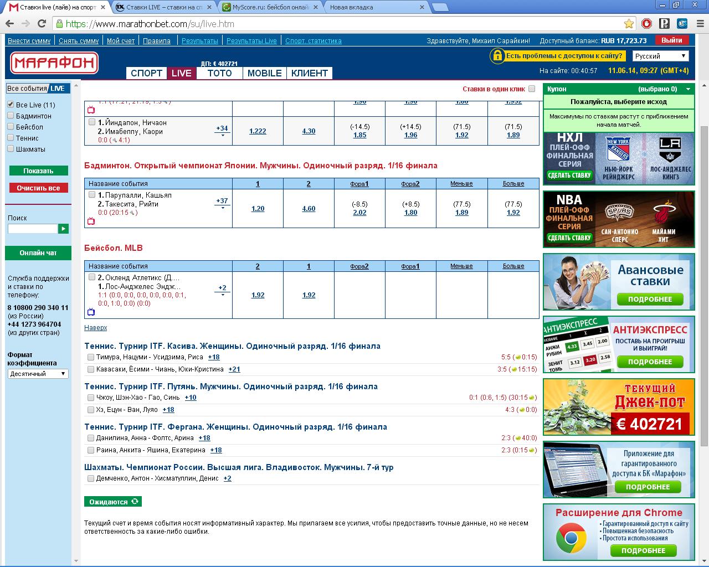Open the Русский language dropdown
The width and height of the screenshot is (709, 567).
click(660, 56)
